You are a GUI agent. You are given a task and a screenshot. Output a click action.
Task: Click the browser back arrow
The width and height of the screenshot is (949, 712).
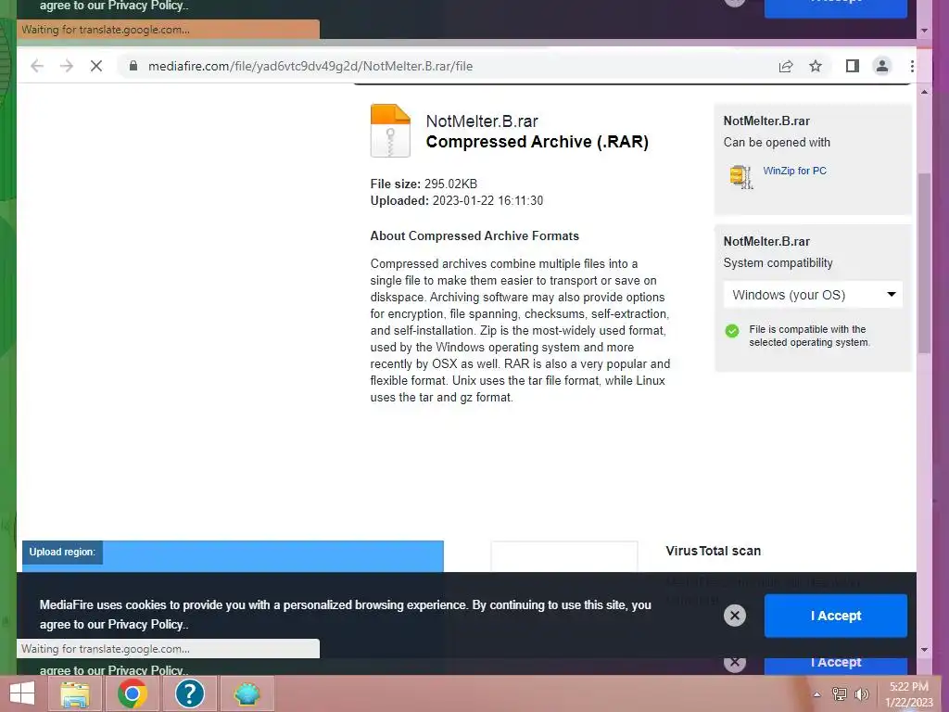tap(37, 66)
